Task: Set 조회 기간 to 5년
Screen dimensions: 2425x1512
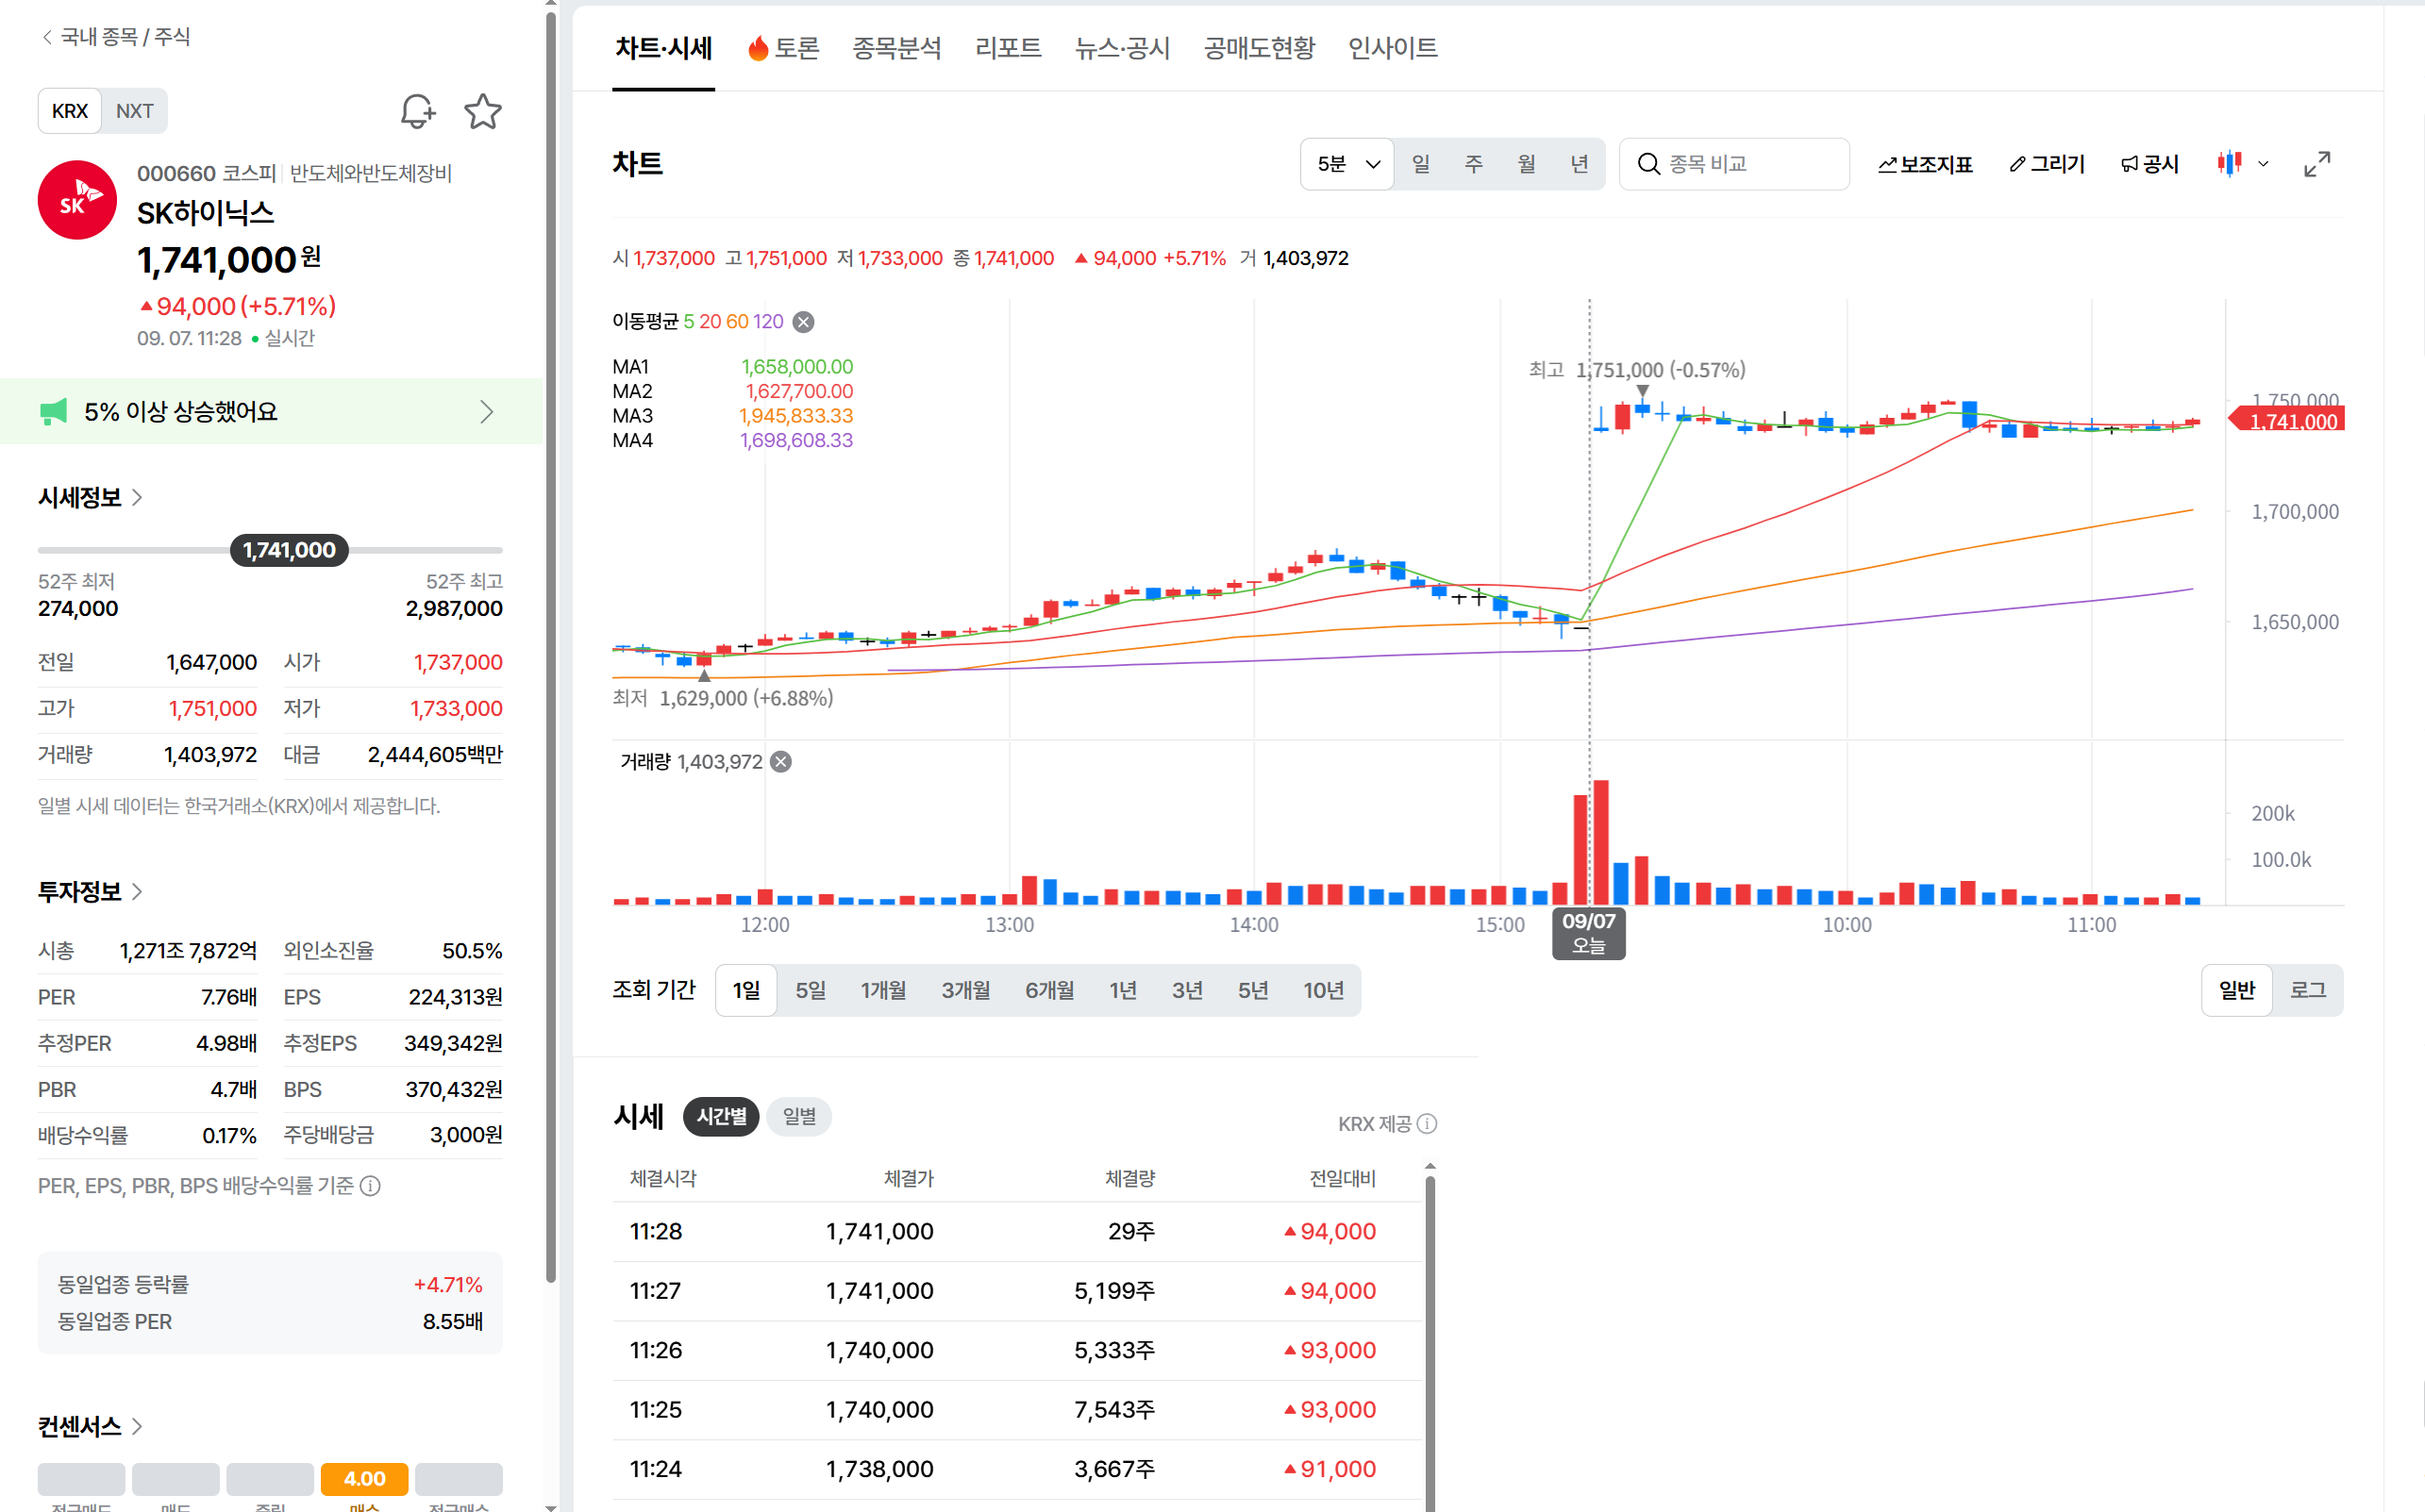Action: [1252, 990]
